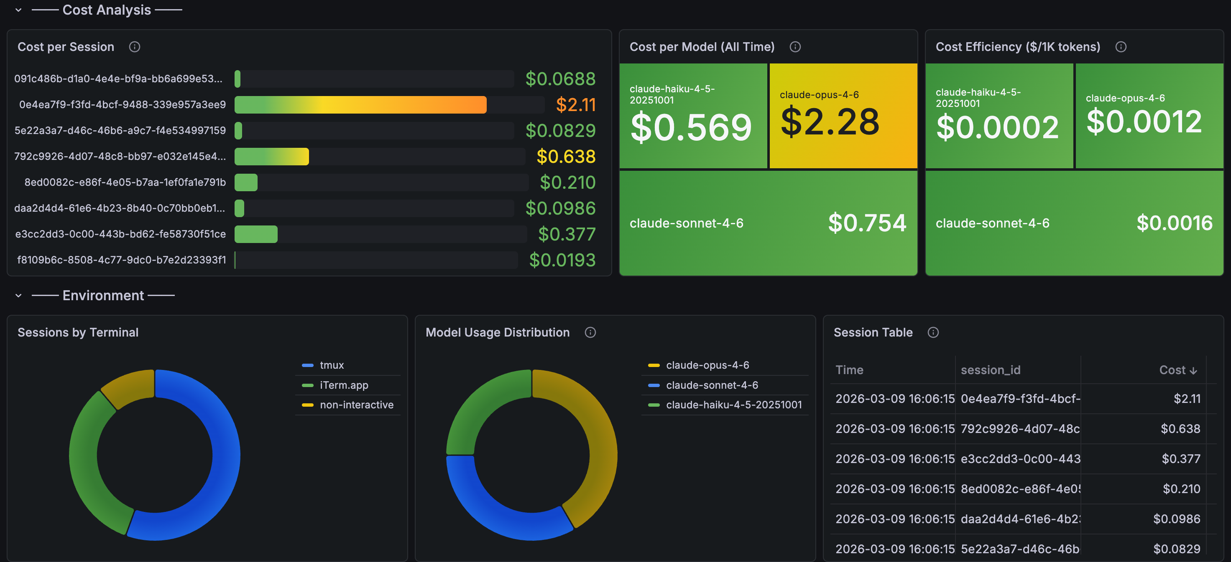Click the claude-sonnet-4-6 legend color swatch

pyautogui.click(x=653, y=385)
